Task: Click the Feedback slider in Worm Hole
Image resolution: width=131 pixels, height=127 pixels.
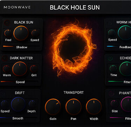Action: (119, 46)
